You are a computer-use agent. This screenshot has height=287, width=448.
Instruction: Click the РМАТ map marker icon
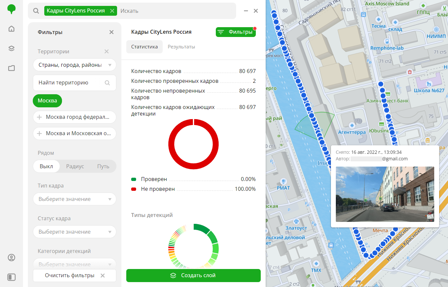[283, 181]
